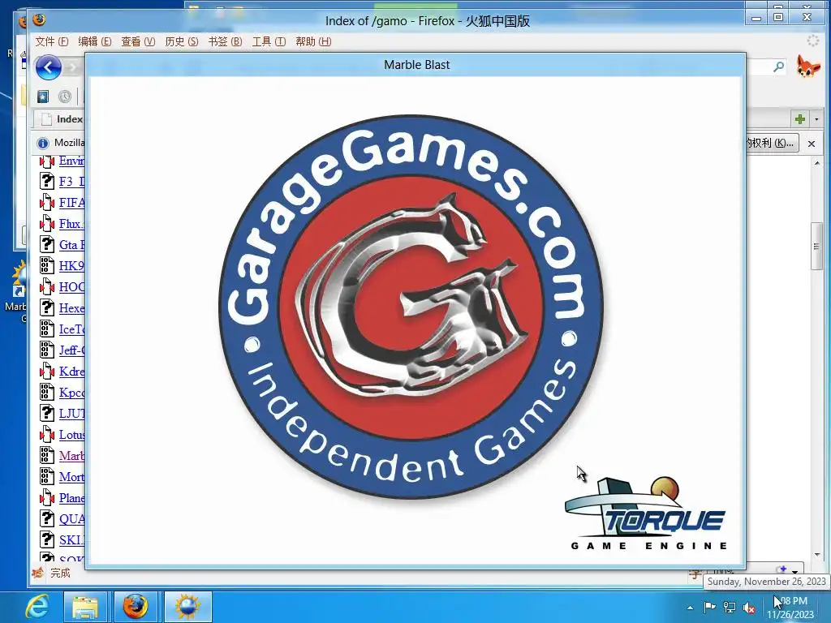The height and width of the screenshot is (623, 831).
Task: Click the muted volume icon in the tray
Action: click(x=749, y=608)
